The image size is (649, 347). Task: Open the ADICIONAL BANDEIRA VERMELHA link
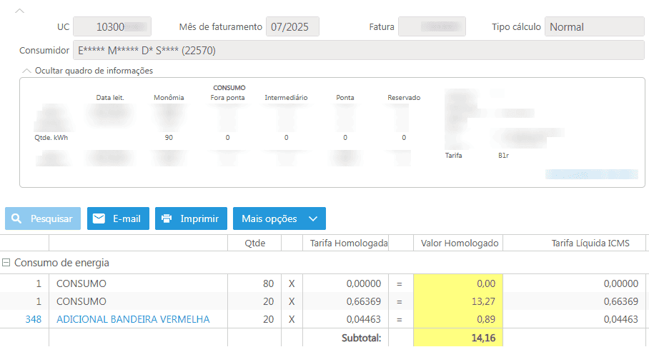pyautogui.click(x=133, y=319)
